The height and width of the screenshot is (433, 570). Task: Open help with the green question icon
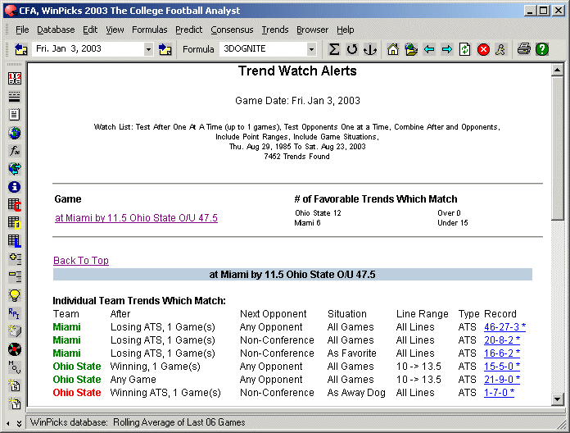(x=541, y=49)
